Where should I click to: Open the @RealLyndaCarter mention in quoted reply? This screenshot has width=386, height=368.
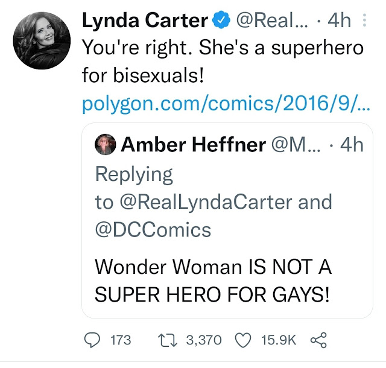click(206, 202)
